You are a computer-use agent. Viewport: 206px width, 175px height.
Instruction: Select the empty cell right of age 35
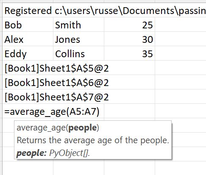[x=181, y=53]
